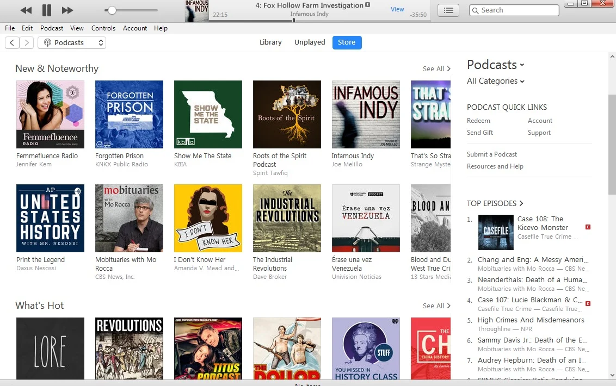Viewport: 616px width, 386px height.
Task: Open the Lore podcast artwork
Action: (50, 348)
